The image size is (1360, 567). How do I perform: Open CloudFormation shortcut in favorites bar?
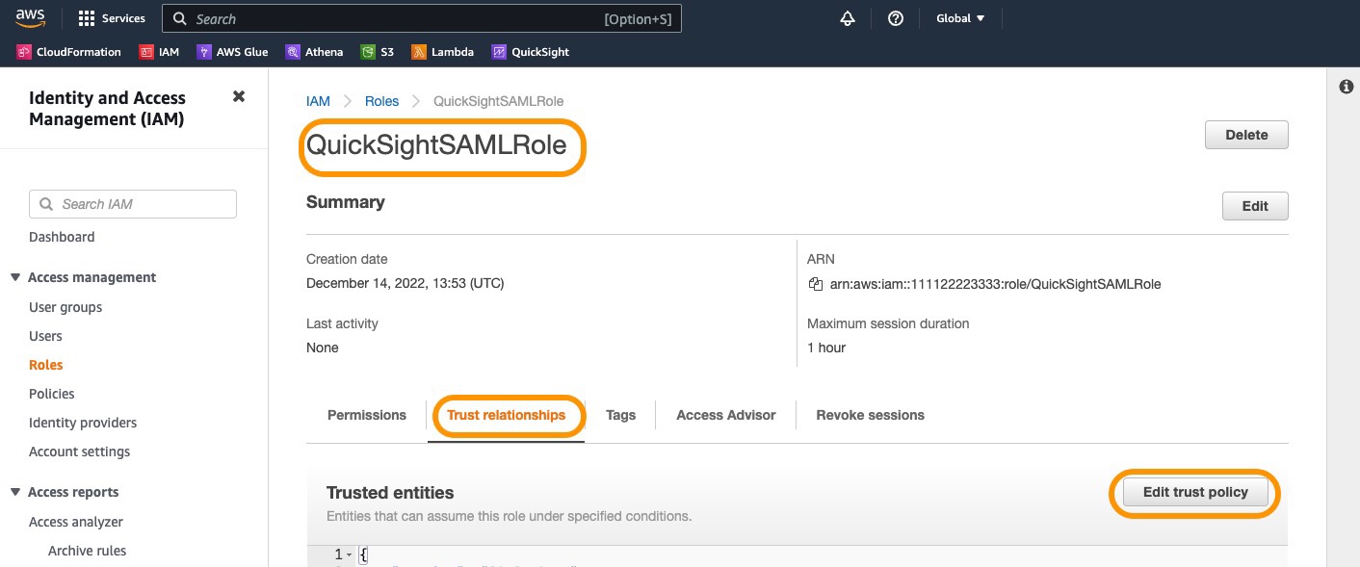click(69, 52)
